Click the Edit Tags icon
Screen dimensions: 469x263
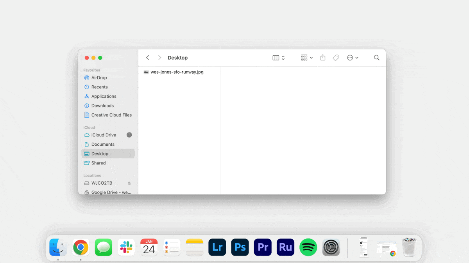pyautogui.click(x=336, y=58)
